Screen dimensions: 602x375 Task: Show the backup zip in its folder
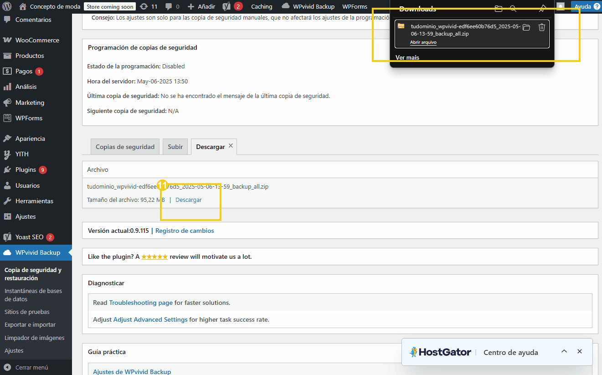tap(526, 27)
